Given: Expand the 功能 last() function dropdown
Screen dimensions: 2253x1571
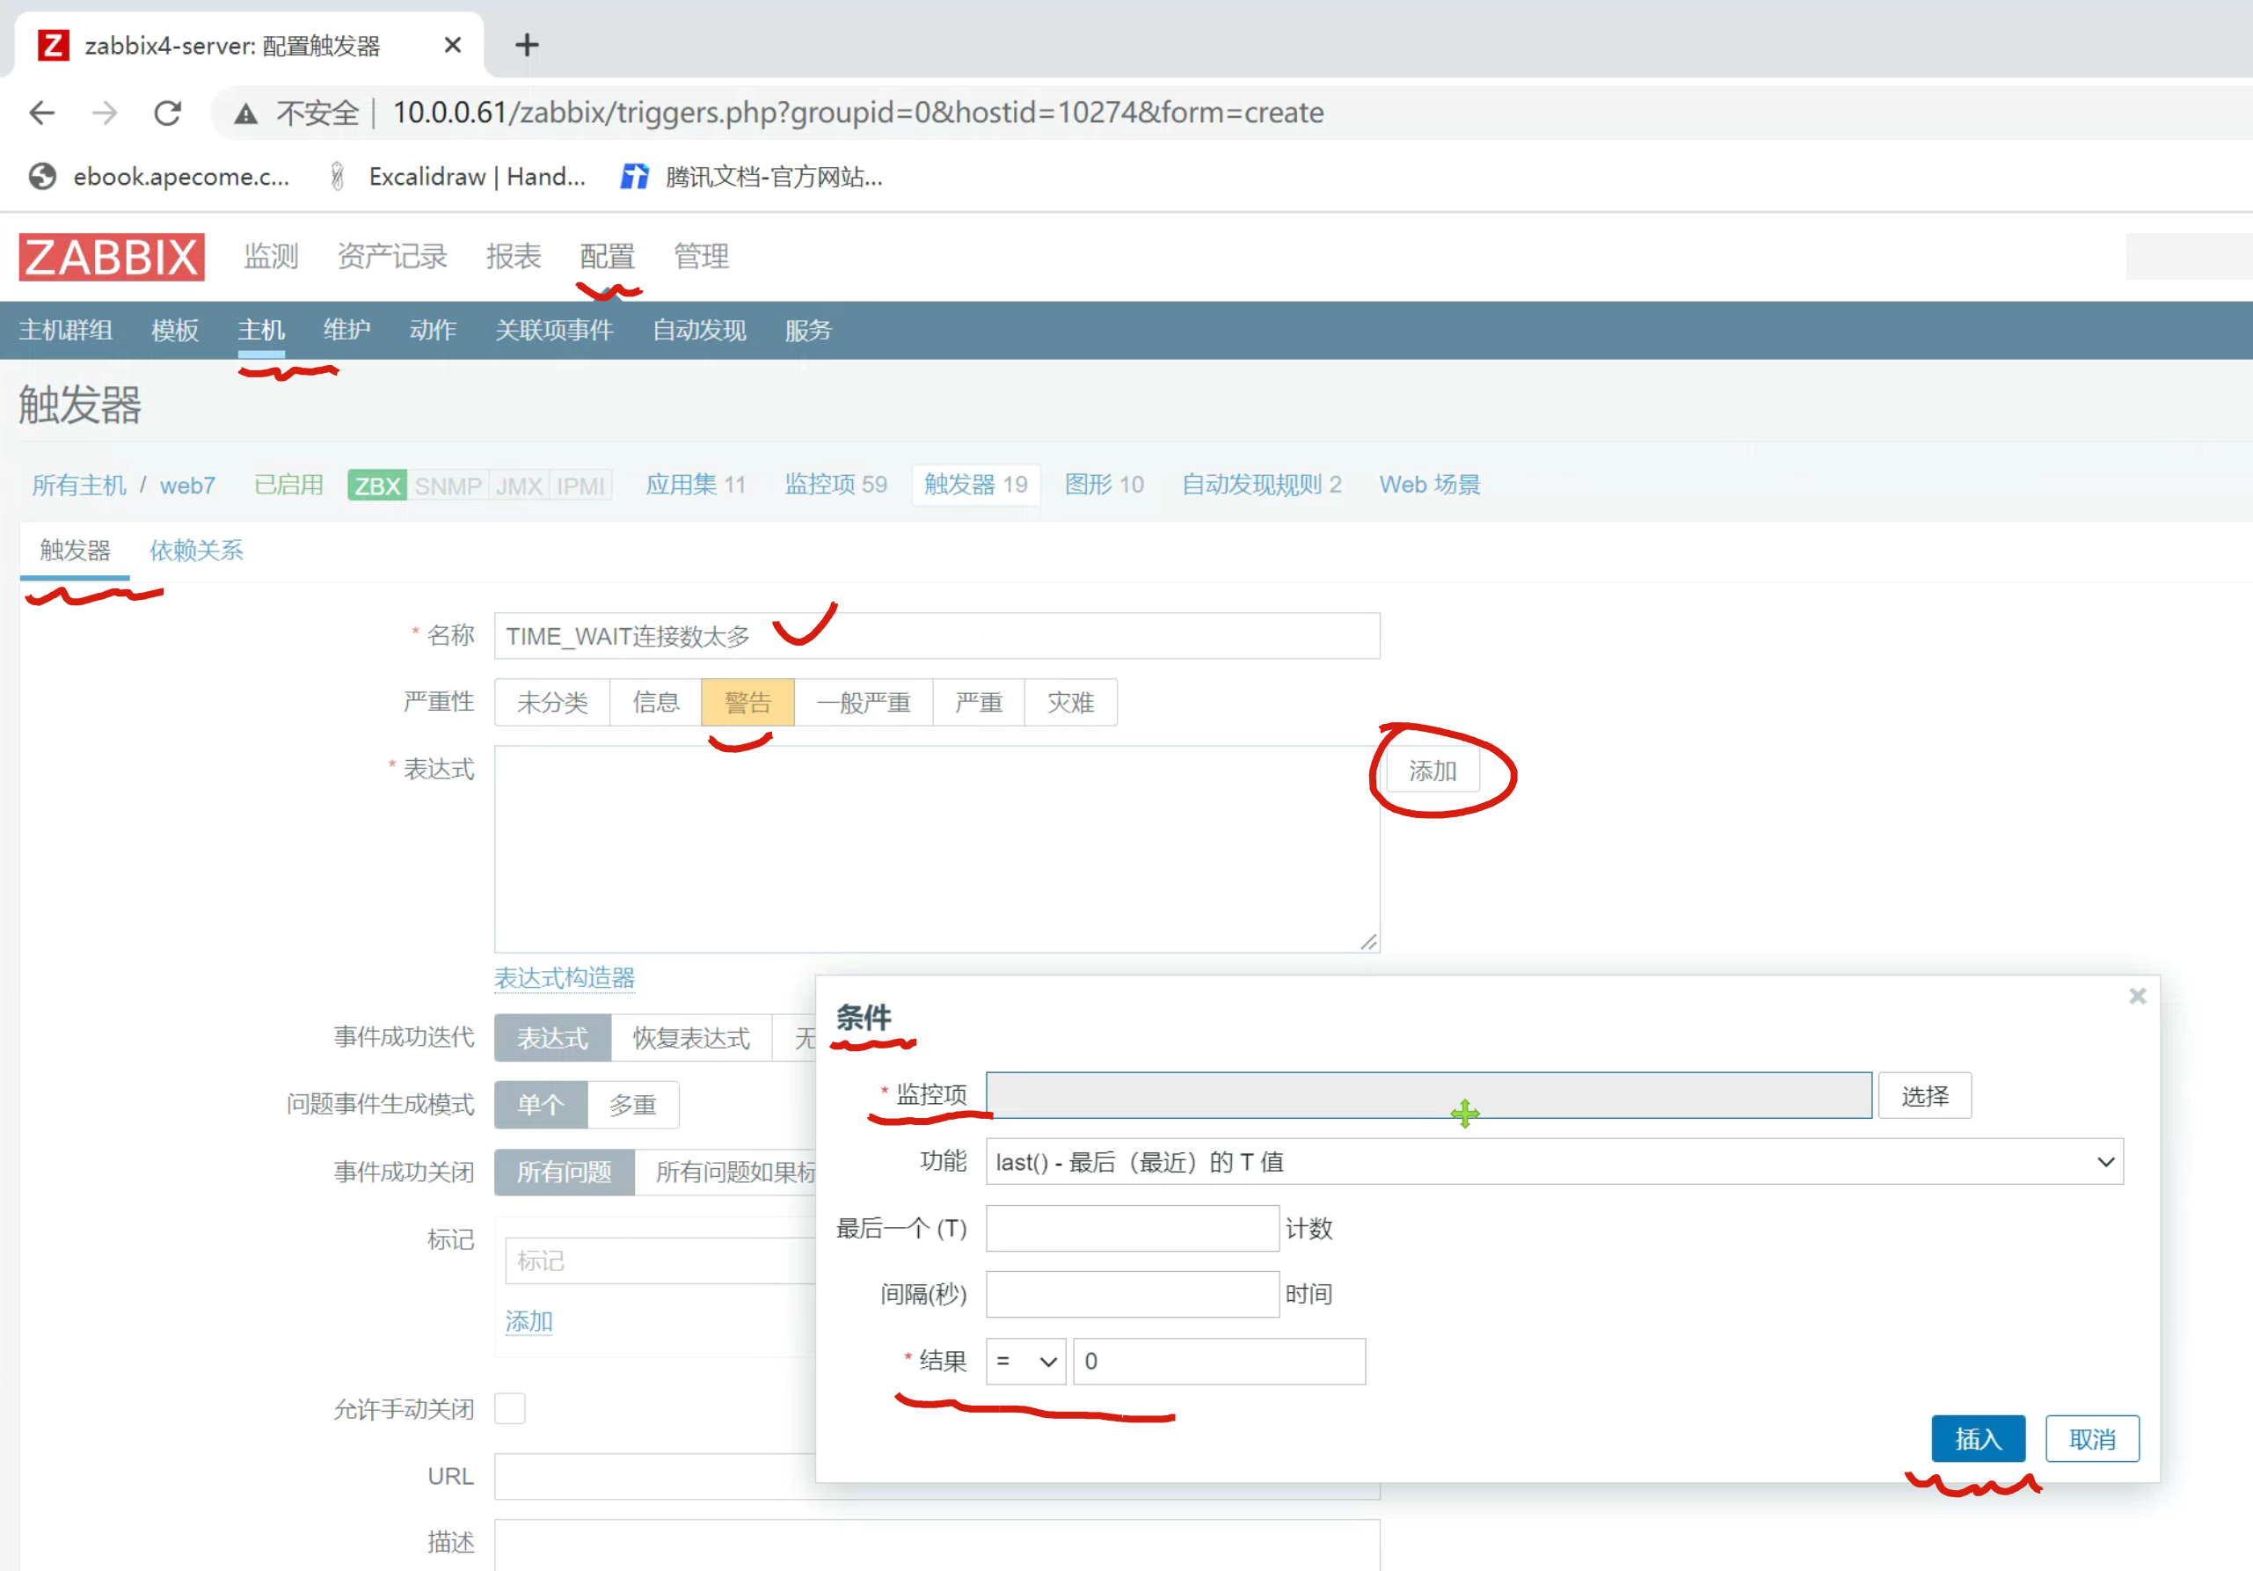Looking at the screenshot, I should pyautogui.click(x=1553, y=1162).
